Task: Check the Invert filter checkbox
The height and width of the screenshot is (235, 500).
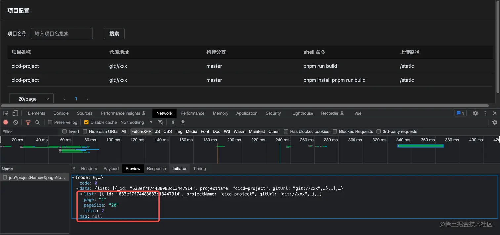Action: (x=65, y=131)
